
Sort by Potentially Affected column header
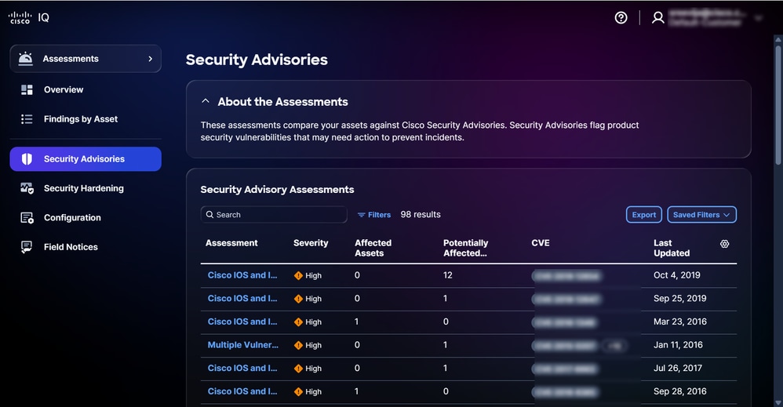coord(465,248)
